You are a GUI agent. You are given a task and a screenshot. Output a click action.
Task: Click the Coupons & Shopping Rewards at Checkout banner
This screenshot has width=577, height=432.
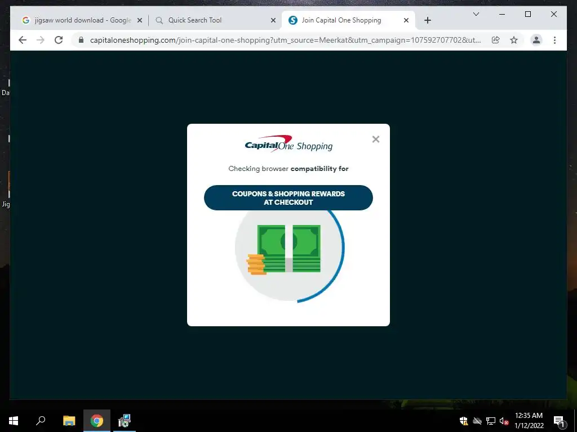point(288,197)
